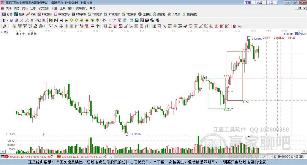Select the rectangle box drawing tool
Viewport: 307px width, 165px height.
pyautogui.click(x=105, y=26)
